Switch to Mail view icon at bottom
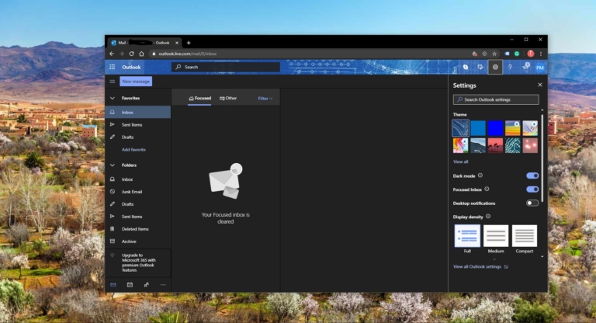Screen dimensions: 596x323 coord(113,285)
